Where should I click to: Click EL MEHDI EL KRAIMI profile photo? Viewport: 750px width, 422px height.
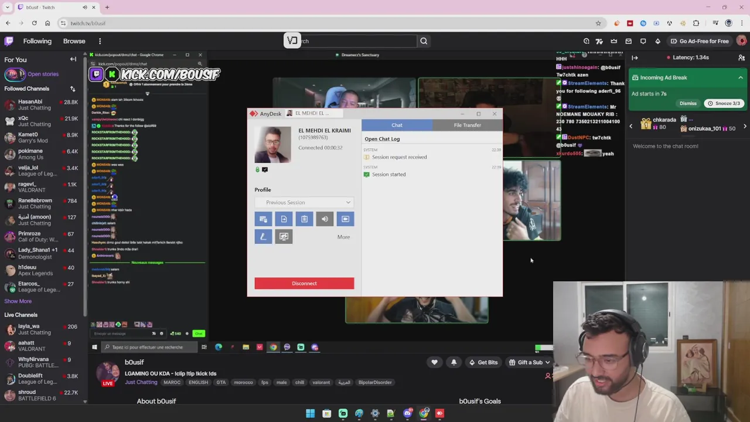pyautogui.click(x=272, y=144)
